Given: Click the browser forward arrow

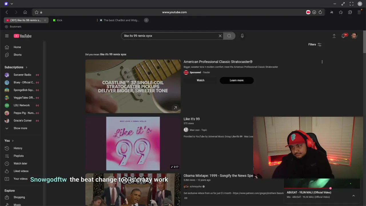Looking at the screenshot, I should (x=16, y=12).
